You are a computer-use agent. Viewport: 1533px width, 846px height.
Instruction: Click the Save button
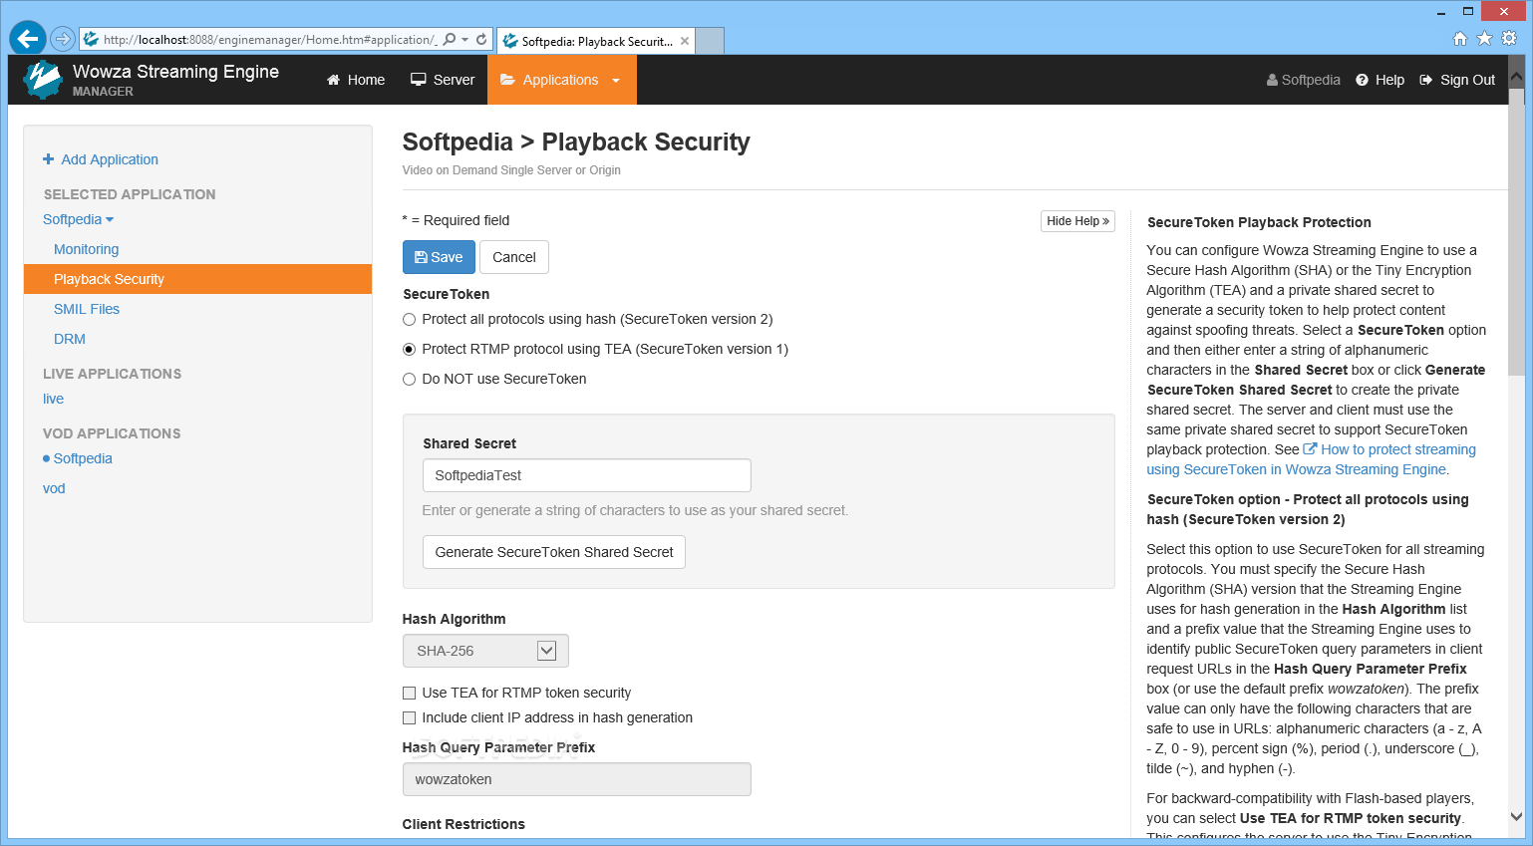439,257
